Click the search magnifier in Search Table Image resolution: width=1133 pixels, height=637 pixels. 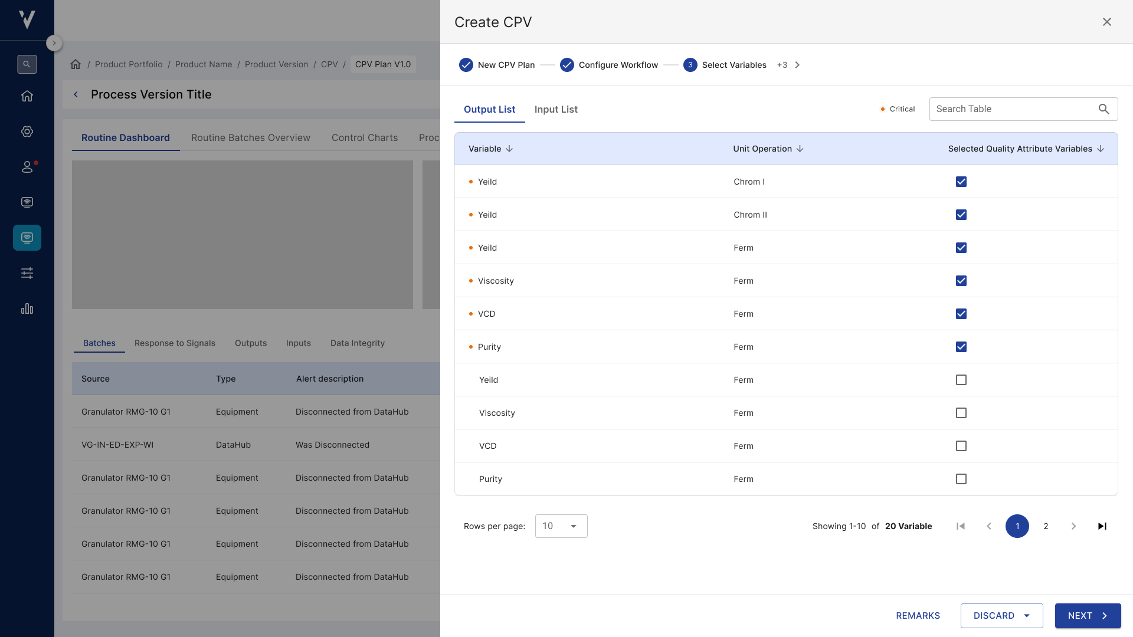point(1103,109)
